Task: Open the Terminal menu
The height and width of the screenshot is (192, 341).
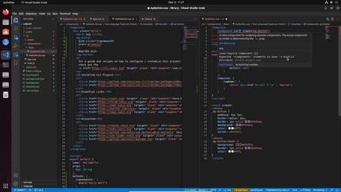Action: [x=65, y=13]
